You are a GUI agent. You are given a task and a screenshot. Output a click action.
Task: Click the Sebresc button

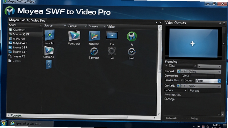pos(189,80)
